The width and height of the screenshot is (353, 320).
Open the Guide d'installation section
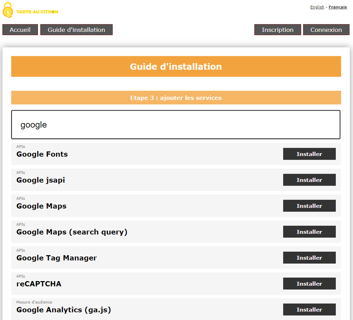coord(76,30)
